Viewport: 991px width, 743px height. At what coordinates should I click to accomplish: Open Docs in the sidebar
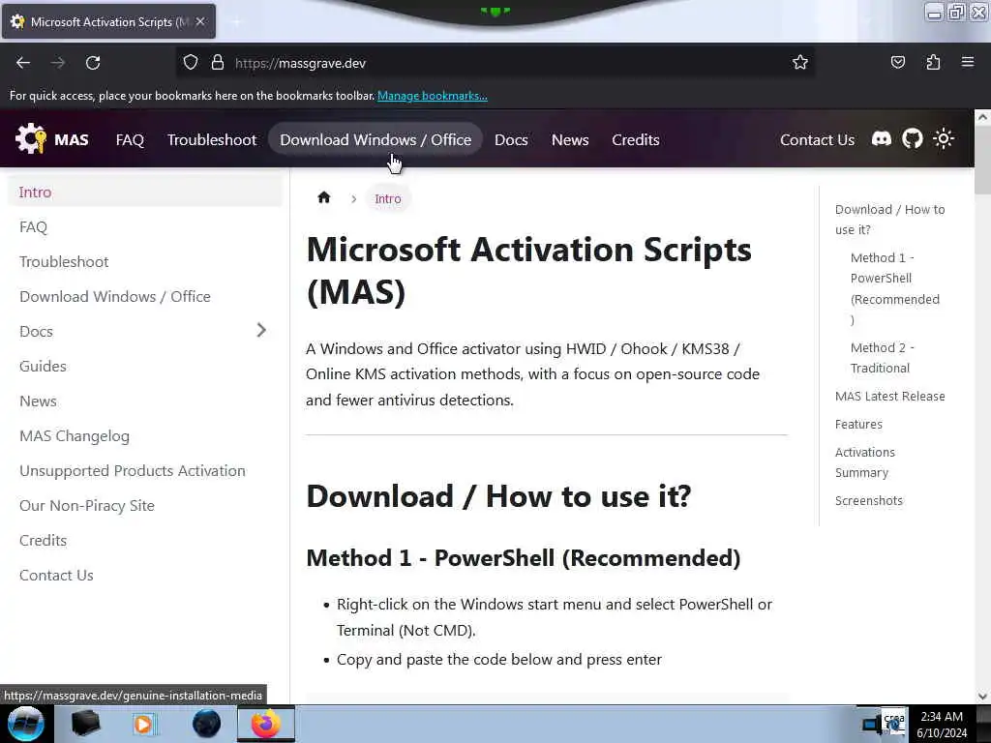pos(36,331)
